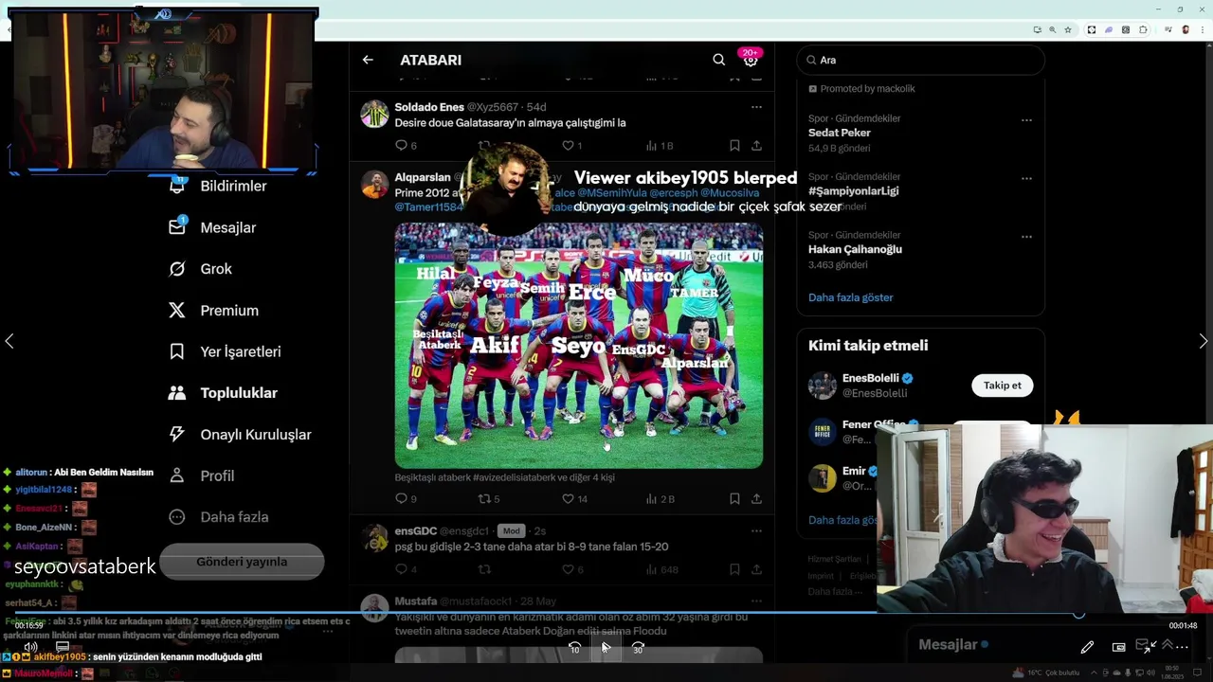Go to next item with right arrow
This screenshot has height=682, width=1213.
pyautogui.click(x=1203, y=341)
